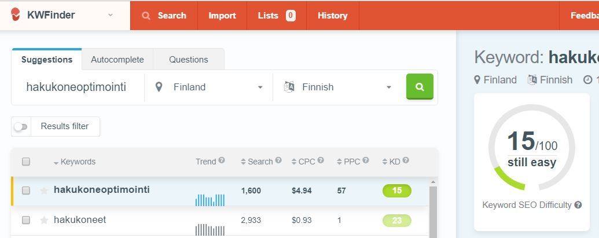Click the CPC value $4.94
Viewport: 599px width, 238px height.
[302, 191]
